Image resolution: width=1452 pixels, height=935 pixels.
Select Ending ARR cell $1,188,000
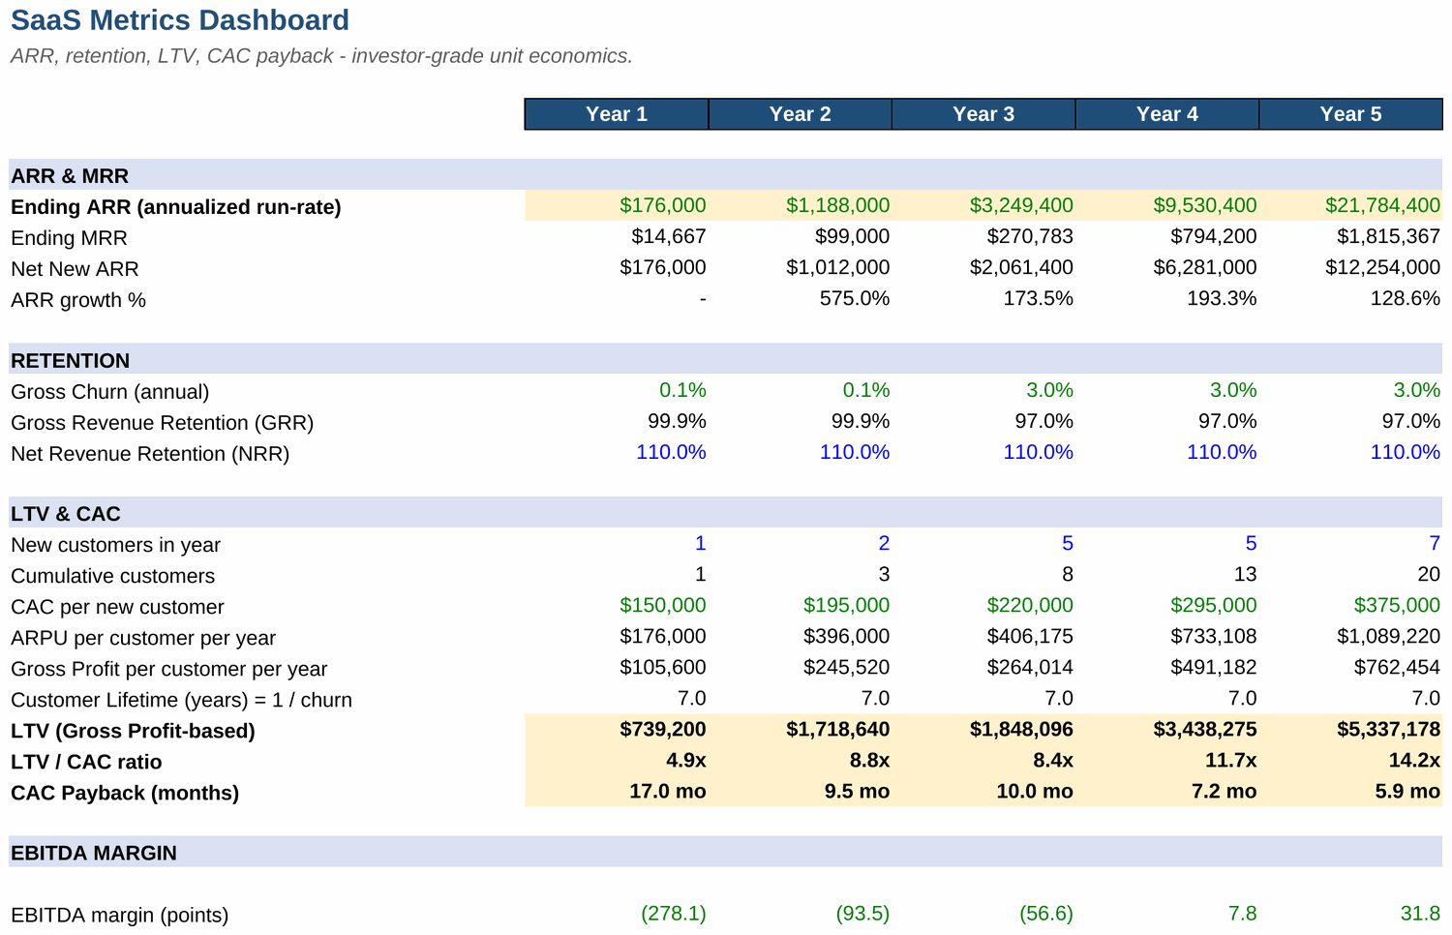point(801,205)
